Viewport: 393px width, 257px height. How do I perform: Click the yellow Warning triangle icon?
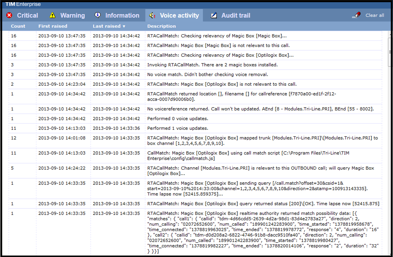(x=53, y=15)
